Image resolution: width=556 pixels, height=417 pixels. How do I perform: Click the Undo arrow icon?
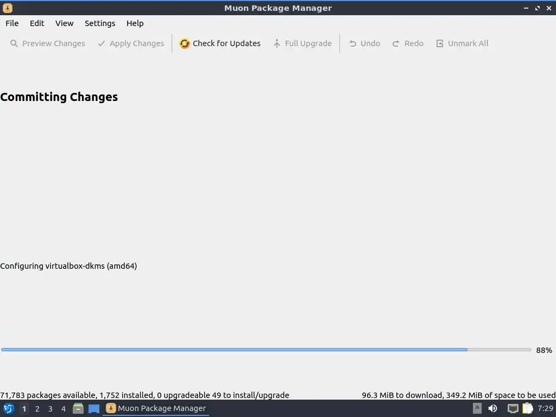click(352, 43)
